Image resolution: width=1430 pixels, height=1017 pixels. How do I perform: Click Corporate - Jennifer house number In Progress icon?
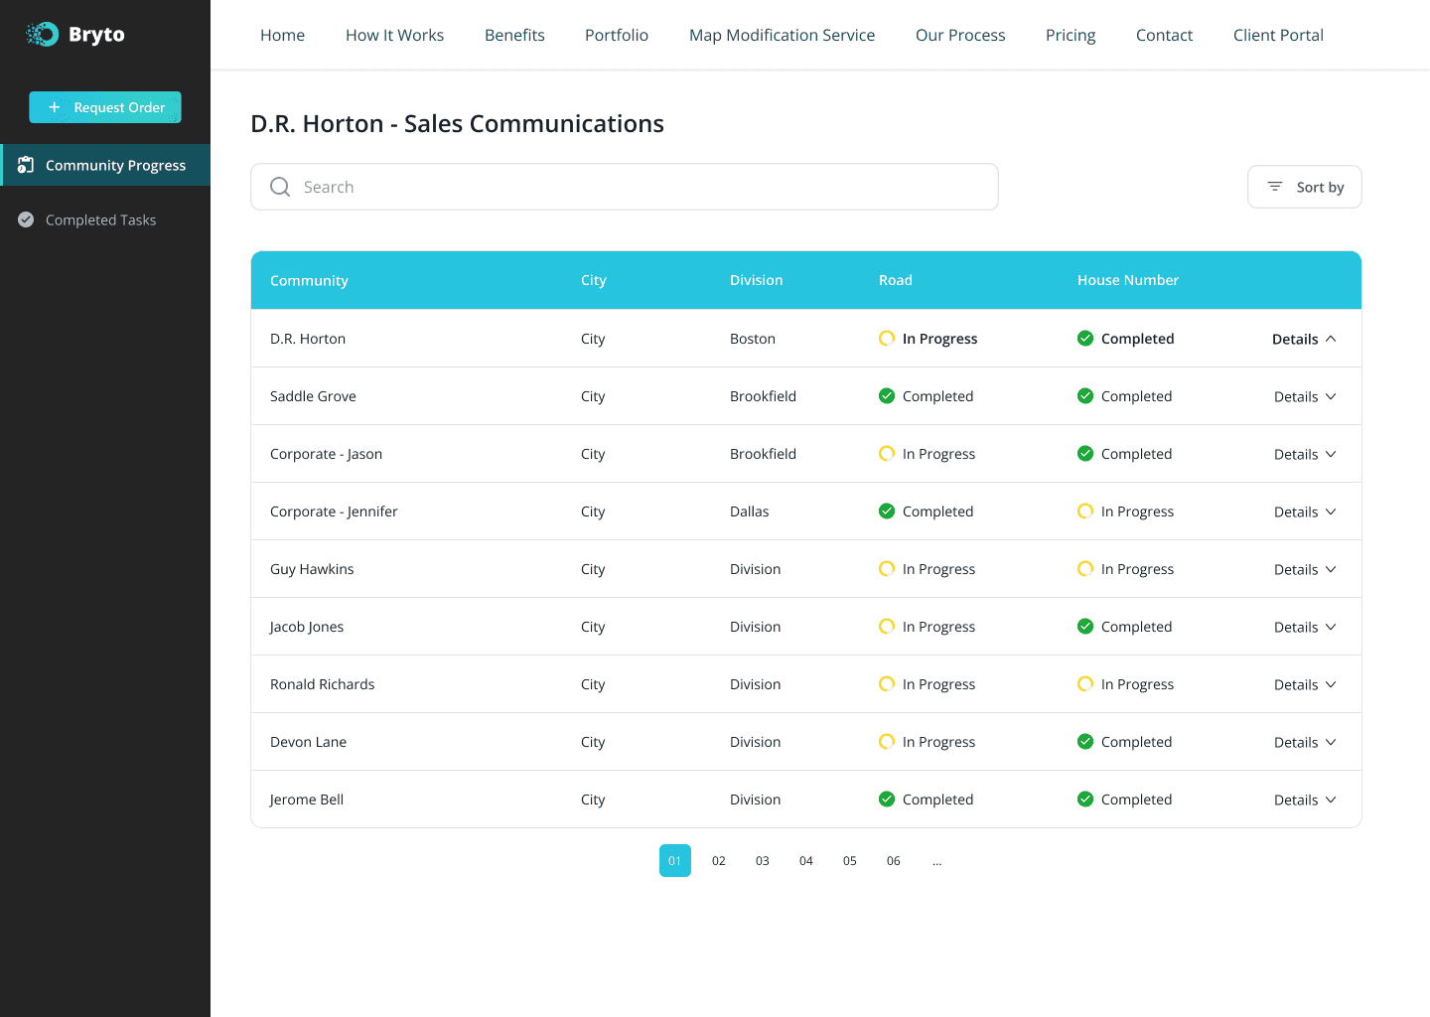(1085, 511)
